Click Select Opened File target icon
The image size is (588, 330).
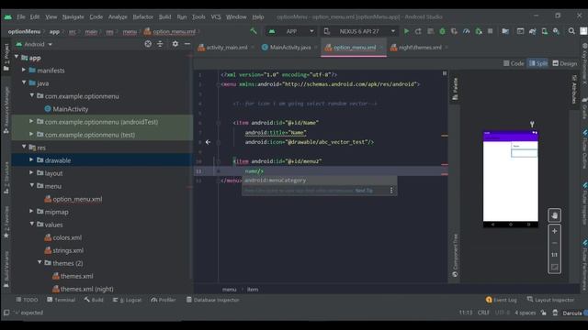148,44
